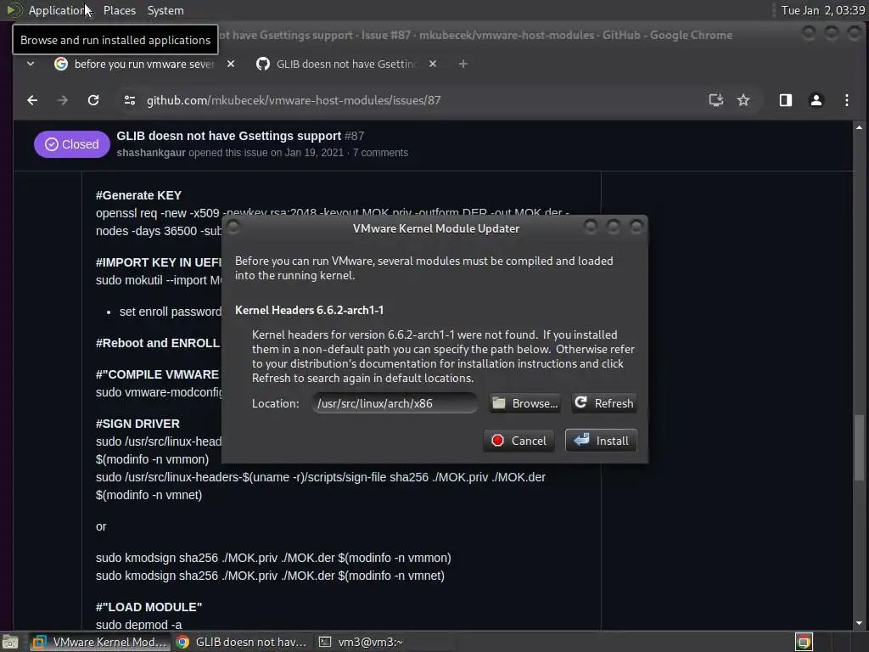Reload the GitHub issue page
This screenshot has height=652, width=869.
[x=93, y=100]
